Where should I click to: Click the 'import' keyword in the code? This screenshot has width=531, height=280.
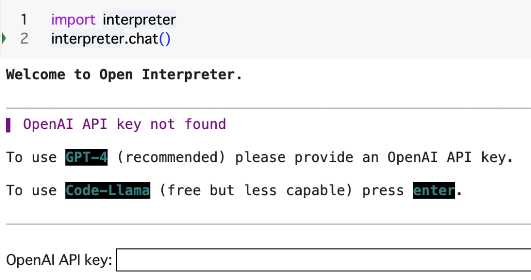tap(73, 20)
